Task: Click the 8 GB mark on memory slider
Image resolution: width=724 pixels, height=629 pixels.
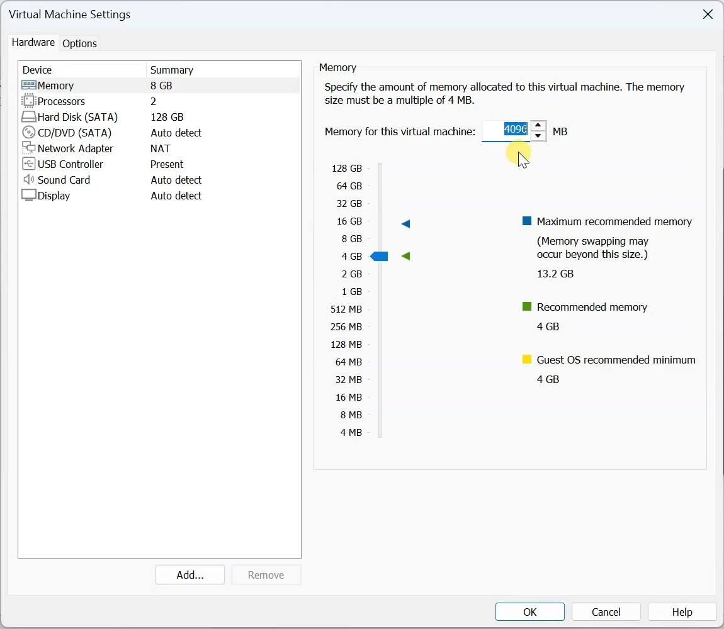Action: 351,238
